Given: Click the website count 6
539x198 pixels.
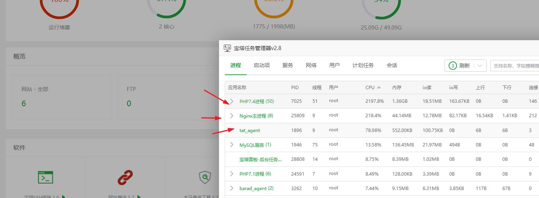Looking at the screenshot, I should pos(24,104).
